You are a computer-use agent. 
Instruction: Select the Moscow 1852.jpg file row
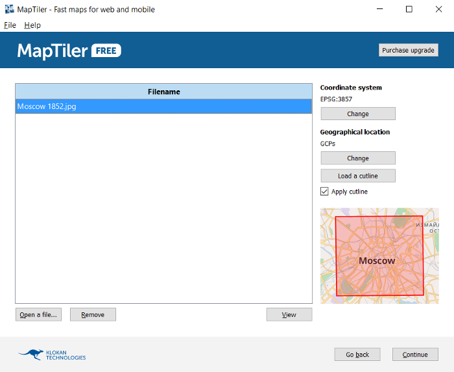[x=163, y=106]
